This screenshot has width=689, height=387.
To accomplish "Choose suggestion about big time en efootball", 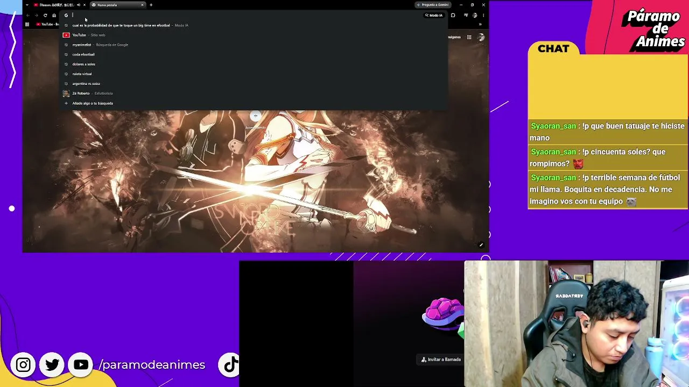I will (254, 25).
